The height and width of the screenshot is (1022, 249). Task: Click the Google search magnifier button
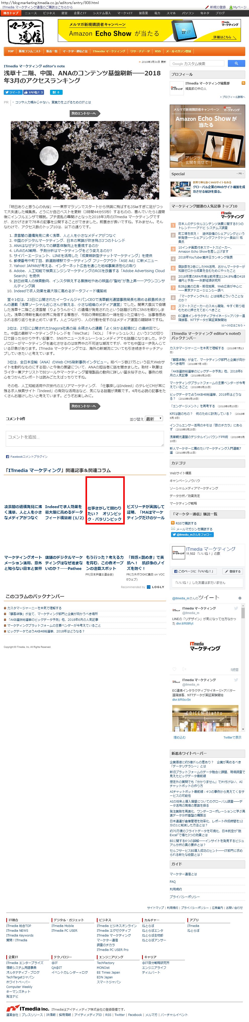coord(236,64)
